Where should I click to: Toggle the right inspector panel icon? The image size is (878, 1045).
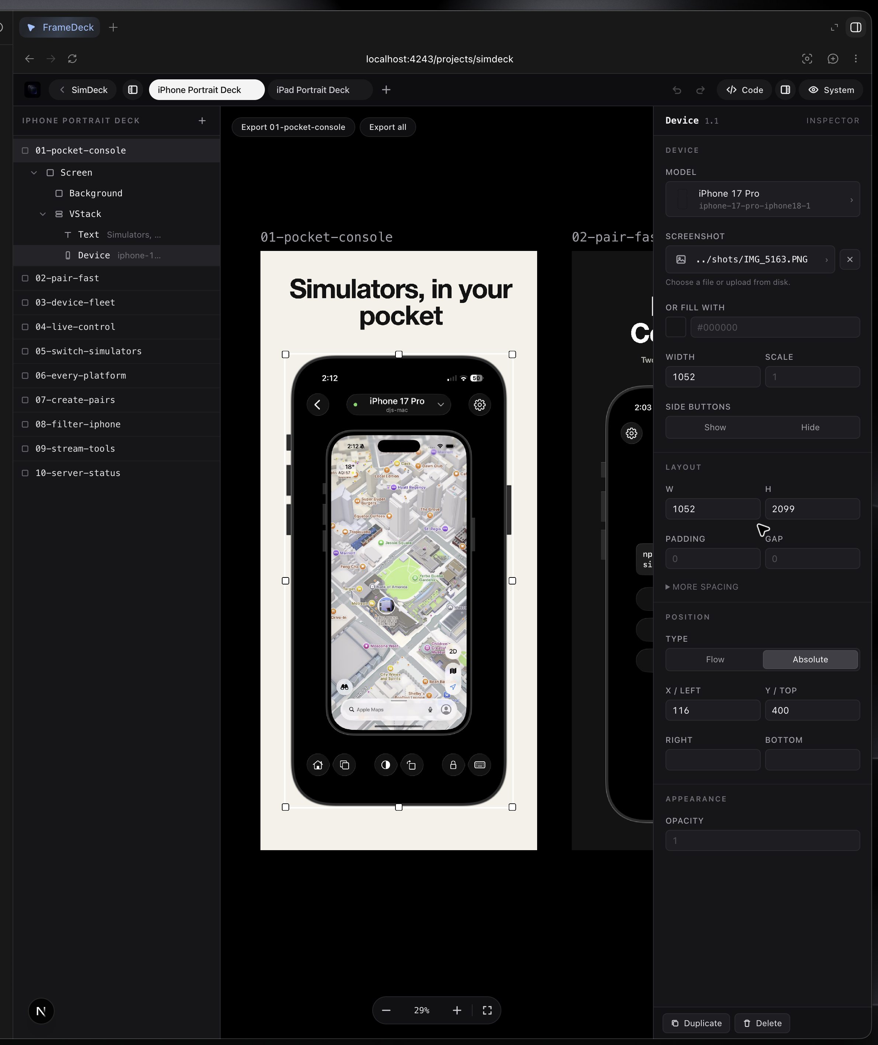(785, 90)
